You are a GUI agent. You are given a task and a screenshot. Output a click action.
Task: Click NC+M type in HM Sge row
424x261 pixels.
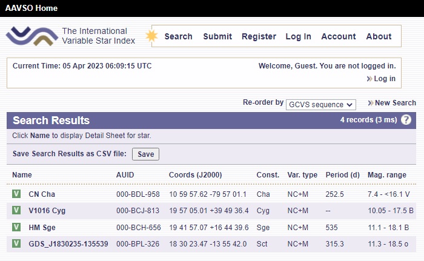(x=298, y=228)
